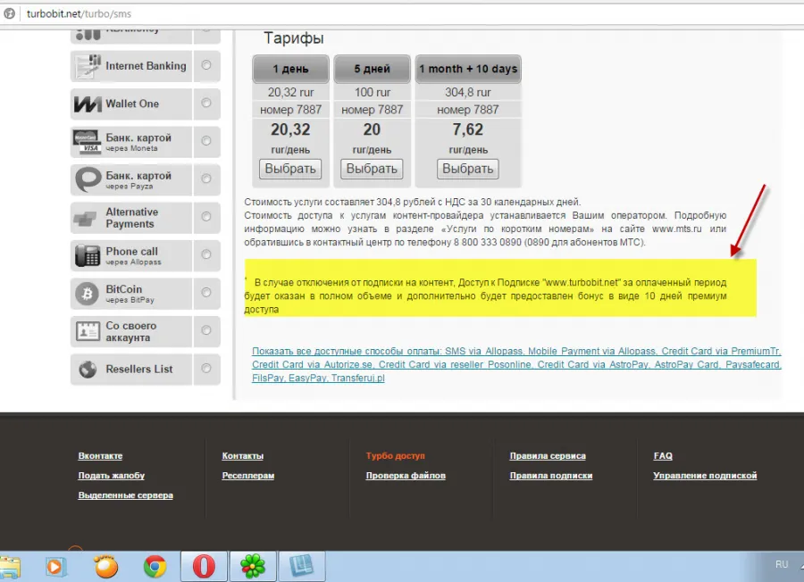Select the Resellers List radio button
Viewport: 804px width, 582px height.
(x=206, y=369)
